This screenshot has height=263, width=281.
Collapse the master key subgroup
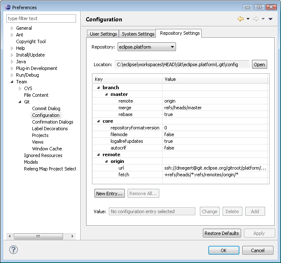pos(106,94)
